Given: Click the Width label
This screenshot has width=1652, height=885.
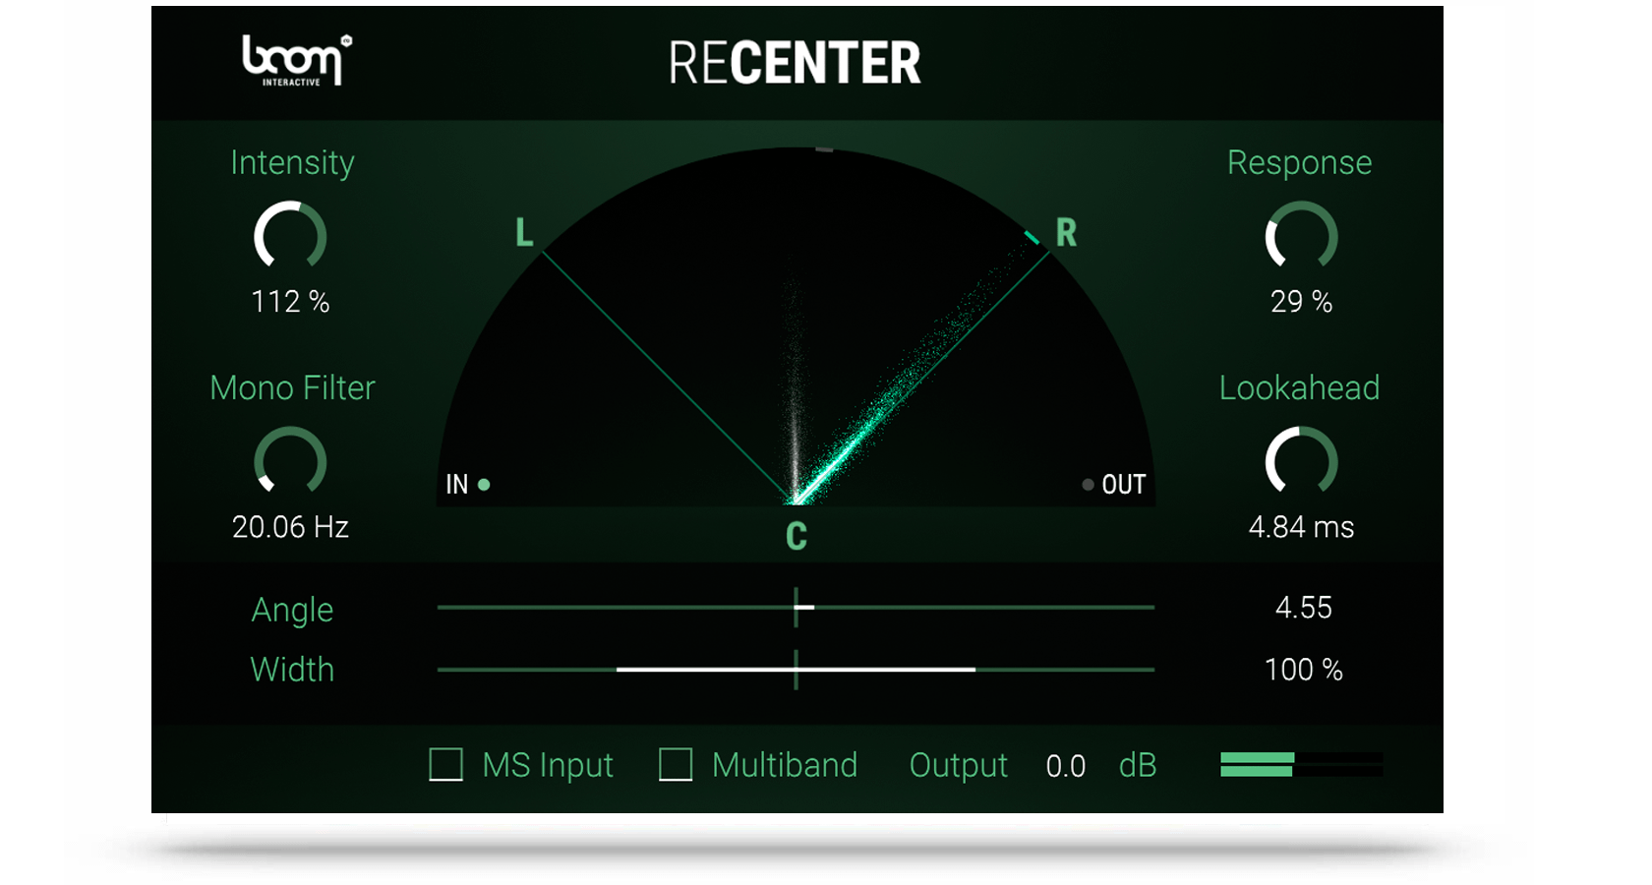Looking at the screenshot, I should click(292, 670).
